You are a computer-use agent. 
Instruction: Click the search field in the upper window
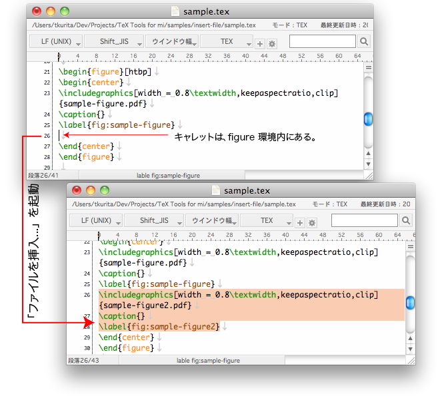(323, 41)
